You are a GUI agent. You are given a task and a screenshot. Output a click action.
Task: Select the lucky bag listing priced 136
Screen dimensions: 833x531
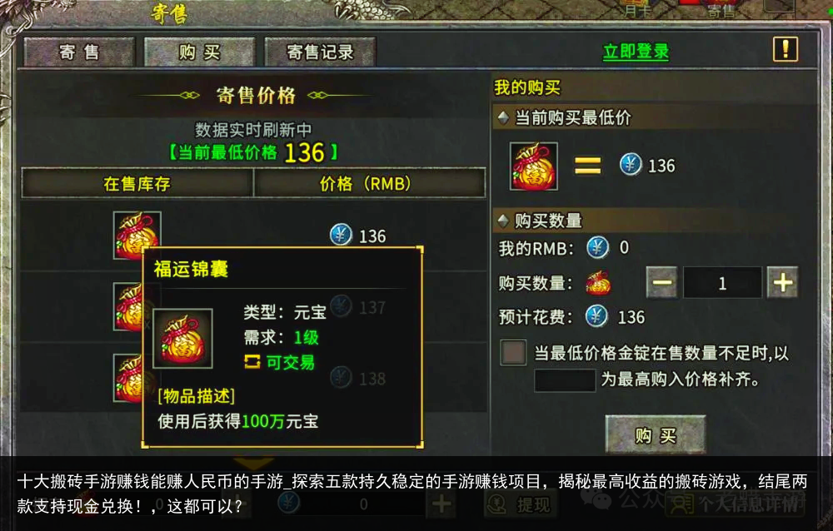[253, 236]
